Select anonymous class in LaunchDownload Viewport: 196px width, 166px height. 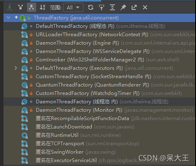tap(100, 127)
